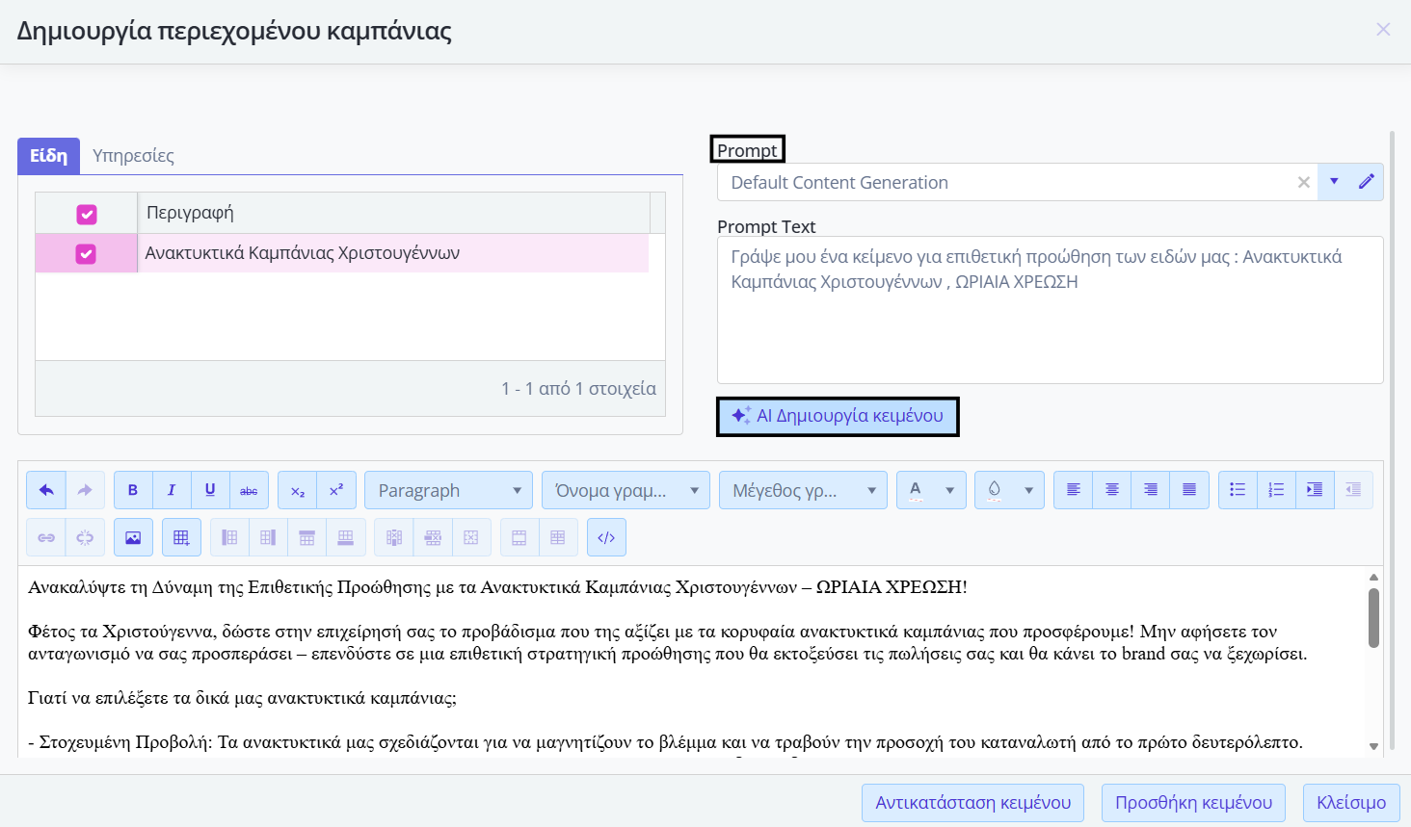Insert an image into the editor
The height and width of the screenshot is (827, 1411).
[x=133, y=538]
